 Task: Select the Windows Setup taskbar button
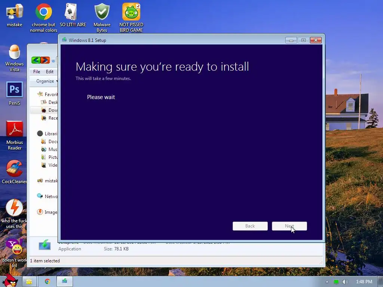coord(64,281)
